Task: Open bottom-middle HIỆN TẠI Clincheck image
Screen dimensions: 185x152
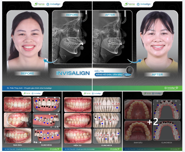Action: click(x=92, y=121)
